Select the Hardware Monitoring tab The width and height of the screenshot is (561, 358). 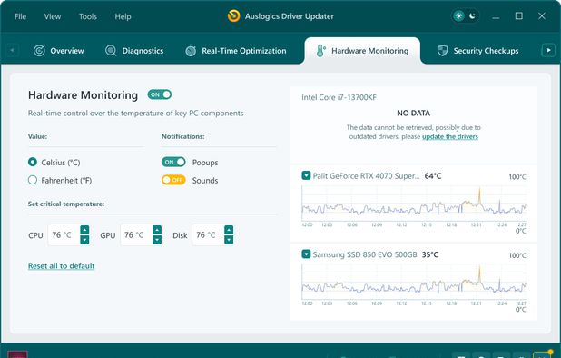click(x=362, y=51)
